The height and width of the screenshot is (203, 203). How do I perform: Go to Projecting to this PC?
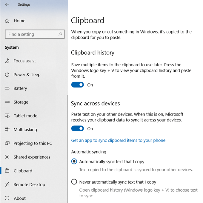33,143
